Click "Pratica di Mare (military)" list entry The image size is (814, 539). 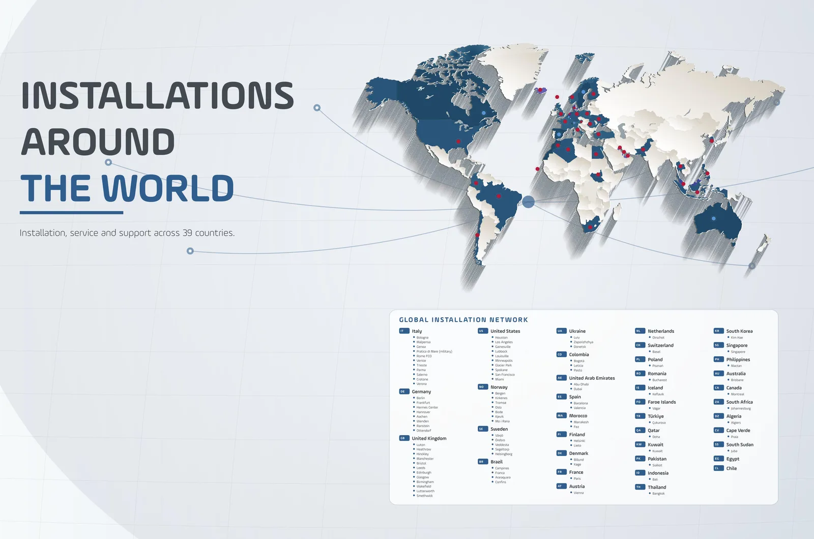(434, 351)
